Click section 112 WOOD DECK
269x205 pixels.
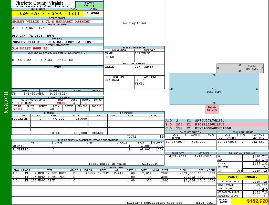coord(43,180)
